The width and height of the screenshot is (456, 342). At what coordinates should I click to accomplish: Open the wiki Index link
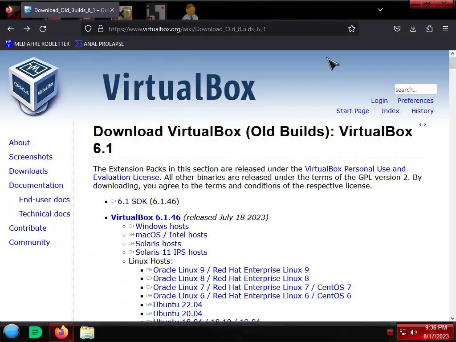pyautogui.click(x=390, y=111)
